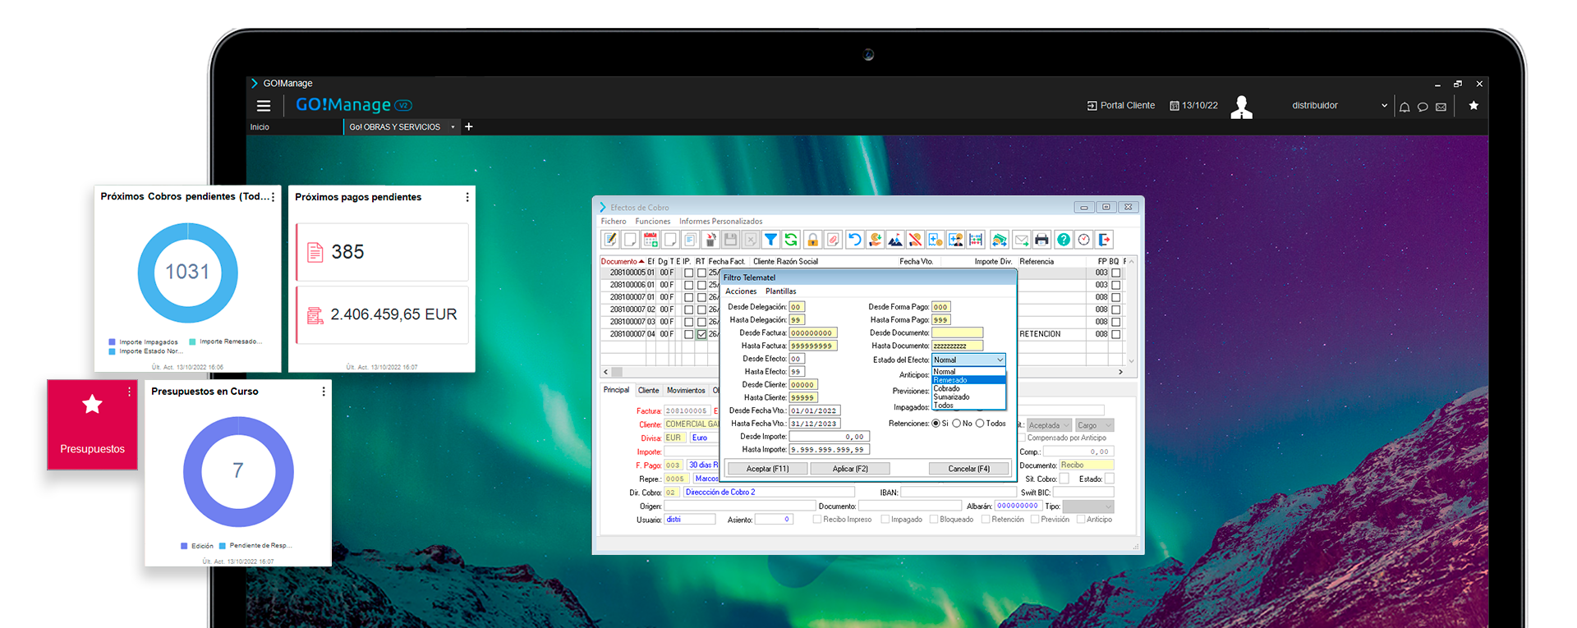
Task: Switch to the Movimientos tab
Action: tap(686, 391)
